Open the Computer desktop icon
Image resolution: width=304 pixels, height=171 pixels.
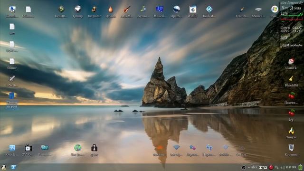[12, 9]
